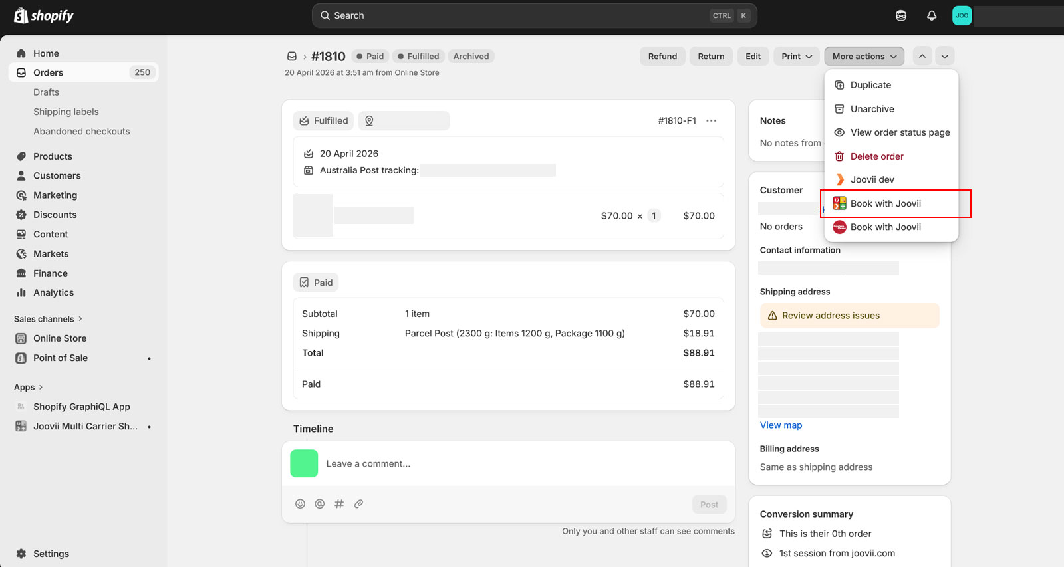Click the Edit order button
Viewport: 1064px width, 567px height.
753,57
